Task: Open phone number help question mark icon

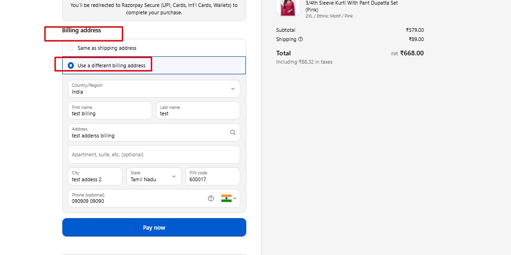Action: pyautogui.click(x=211, y=198)
